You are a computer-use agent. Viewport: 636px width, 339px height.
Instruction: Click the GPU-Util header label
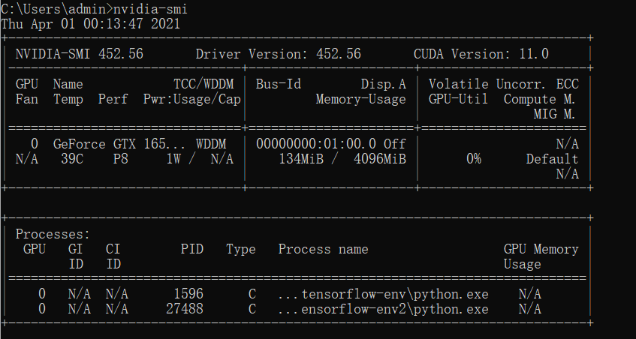coord(458,99)
